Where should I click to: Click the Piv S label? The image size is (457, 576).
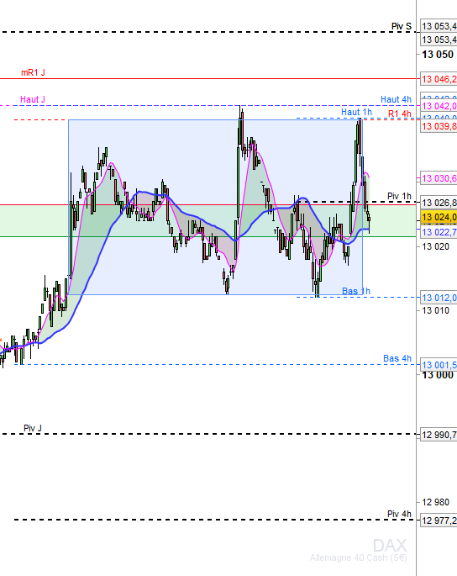pyautogui.click(x=402, y=26)
